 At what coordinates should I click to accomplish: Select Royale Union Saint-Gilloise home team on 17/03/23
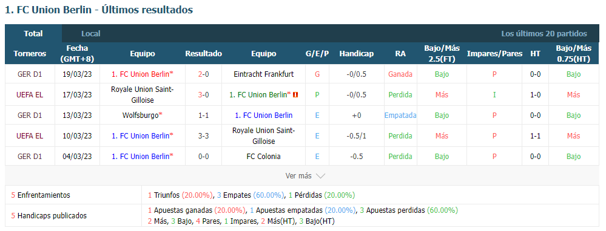click(143, 95)
